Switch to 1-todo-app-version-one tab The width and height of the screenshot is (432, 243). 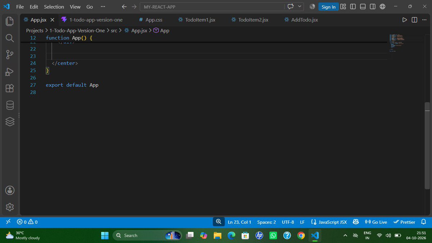(95, 20)
